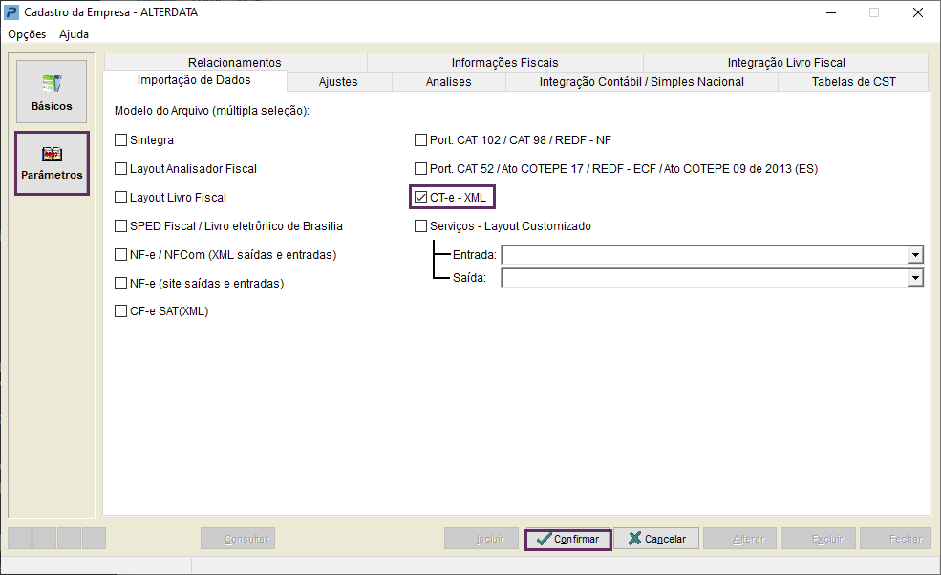The image size is (941, 575).
Task: Switch to Integração Contábil / Simples Nacional tab
Action: coord(641,82)
